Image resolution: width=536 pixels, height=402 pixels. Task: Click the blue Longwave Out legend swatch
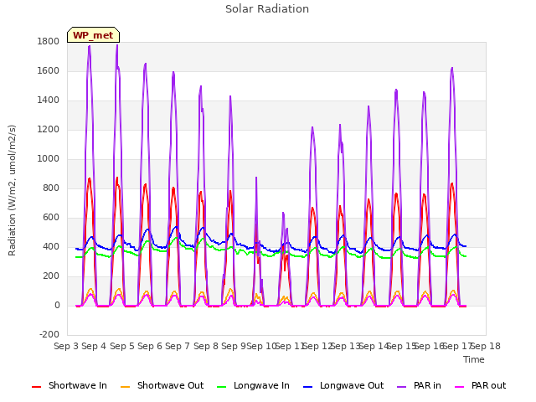click(x=308, y=387)
